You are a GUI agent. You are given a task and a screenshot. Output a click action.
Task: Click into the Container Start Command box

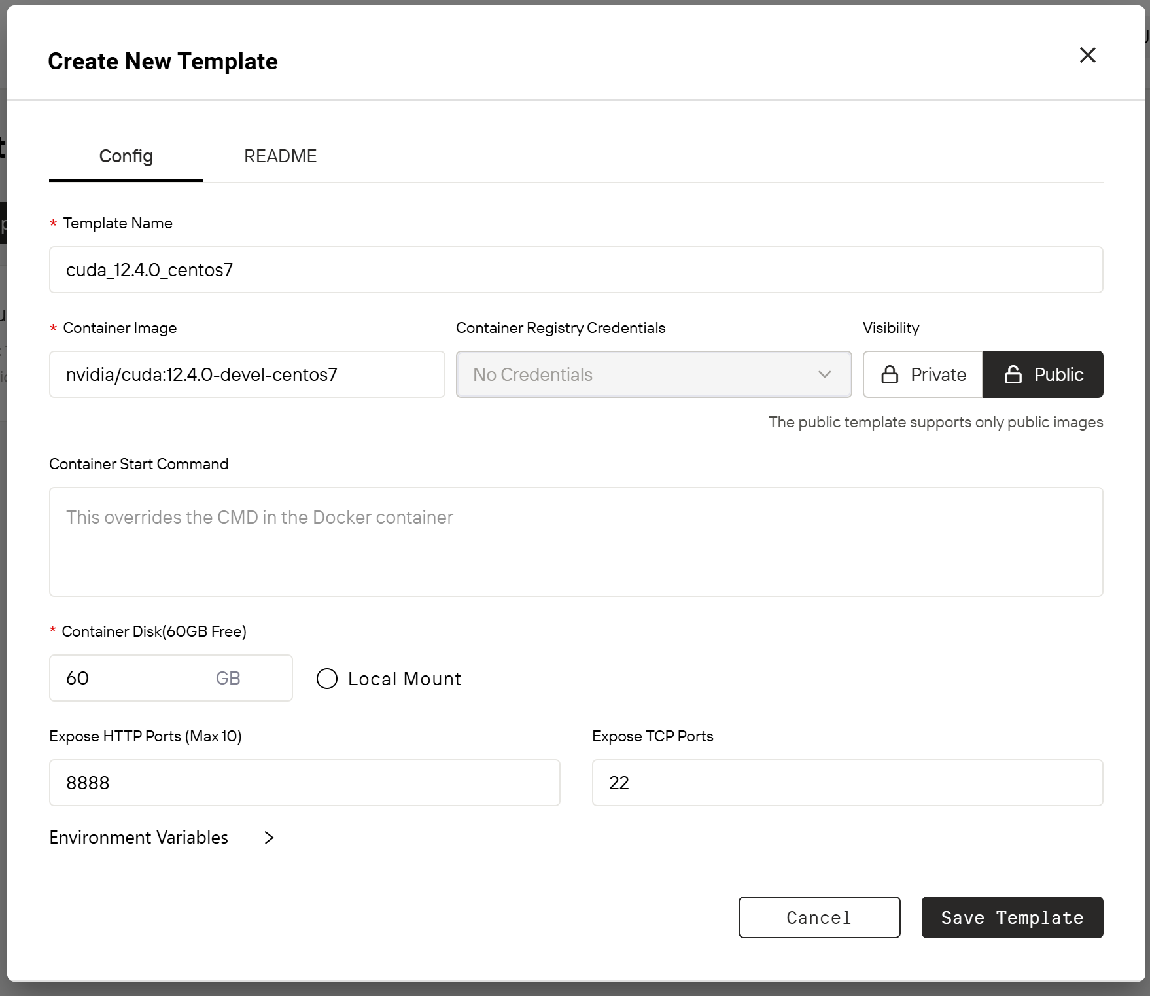pyautogui.click(x=576, y=542)
